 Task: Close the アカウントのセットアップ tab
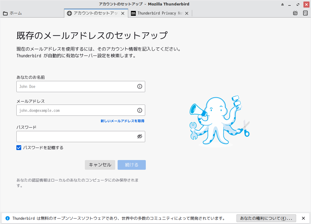click(123, 13)
